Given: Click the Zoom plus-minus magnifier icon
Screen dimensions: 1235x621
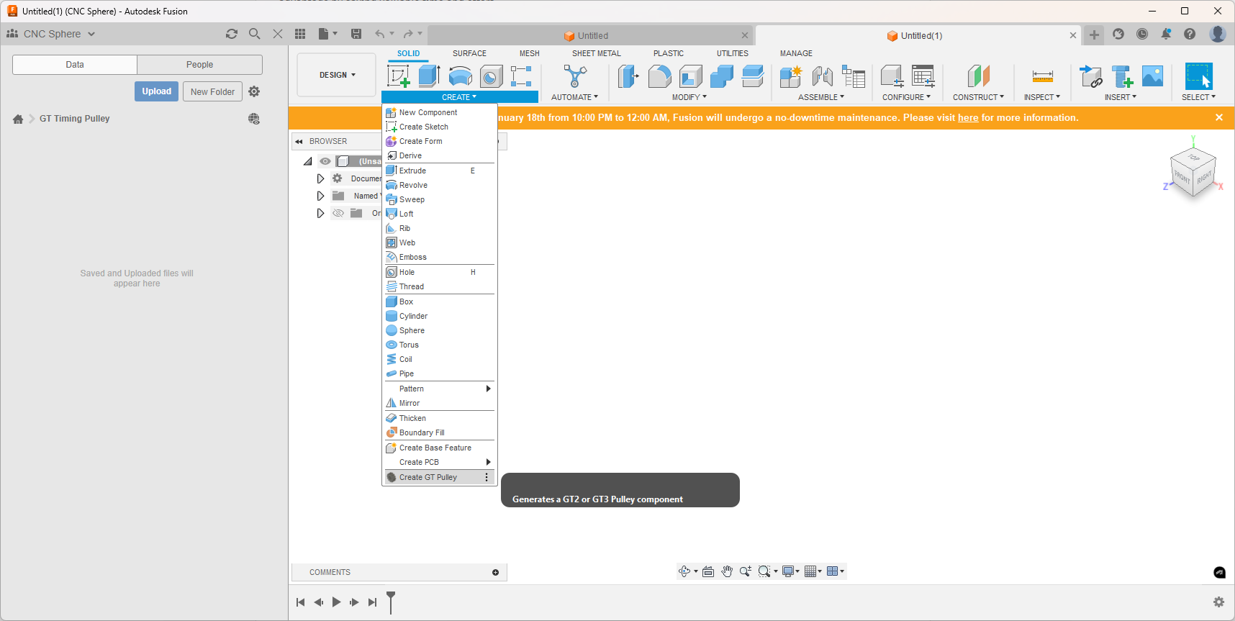Looking at the screenshot, I should (x=746, y=571).
